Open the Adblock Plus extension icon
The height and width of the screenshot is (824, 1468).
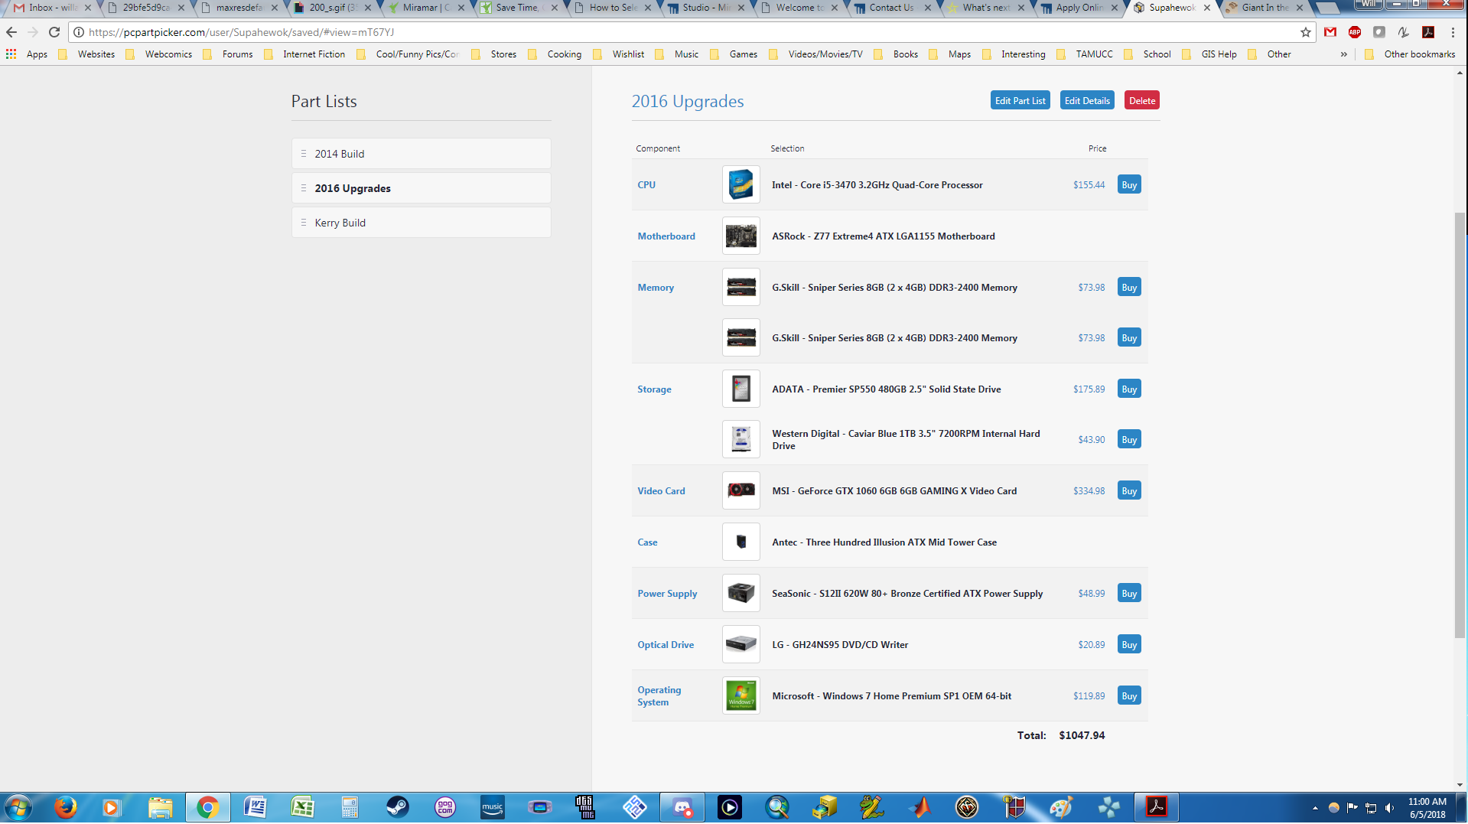coord(1355,32)
